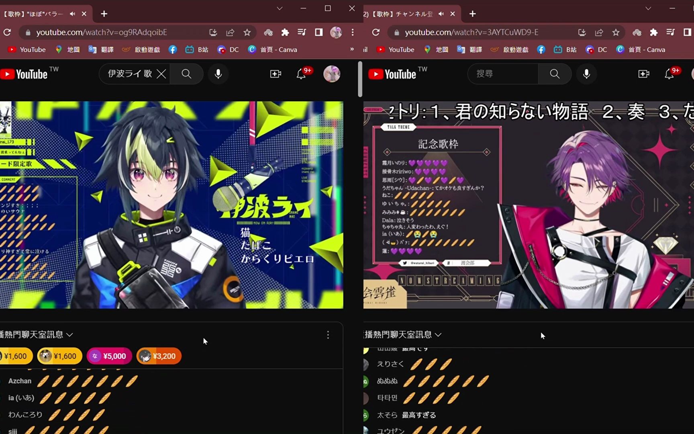
Task: Open 地圖 bookmark in right window
Action: click(436, 49)
